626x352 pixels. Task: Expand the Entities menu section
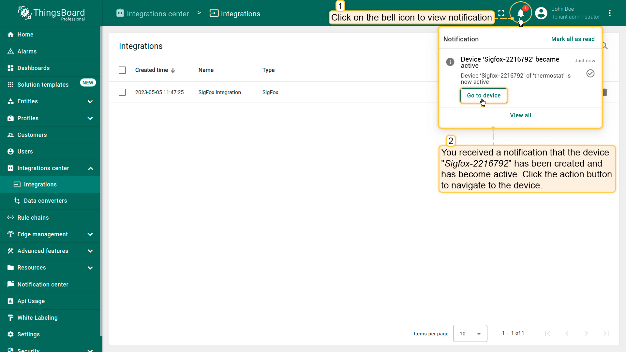(90, 101)
